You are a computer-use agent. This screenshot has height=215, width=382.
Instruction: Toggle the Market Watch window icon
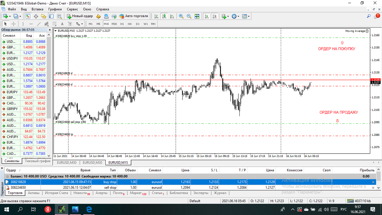28,16
